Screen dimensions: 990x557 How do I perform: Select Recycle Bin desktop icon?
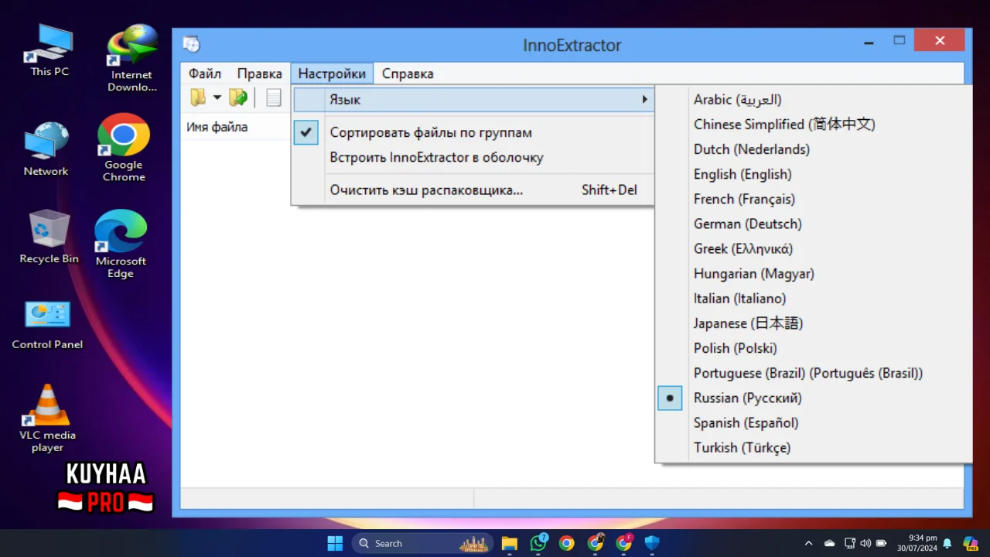pos(49,237)
